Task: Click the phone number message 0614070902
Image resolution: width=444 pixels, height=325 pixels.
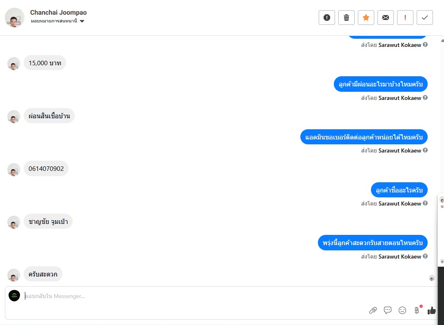Action: (46, 168)
